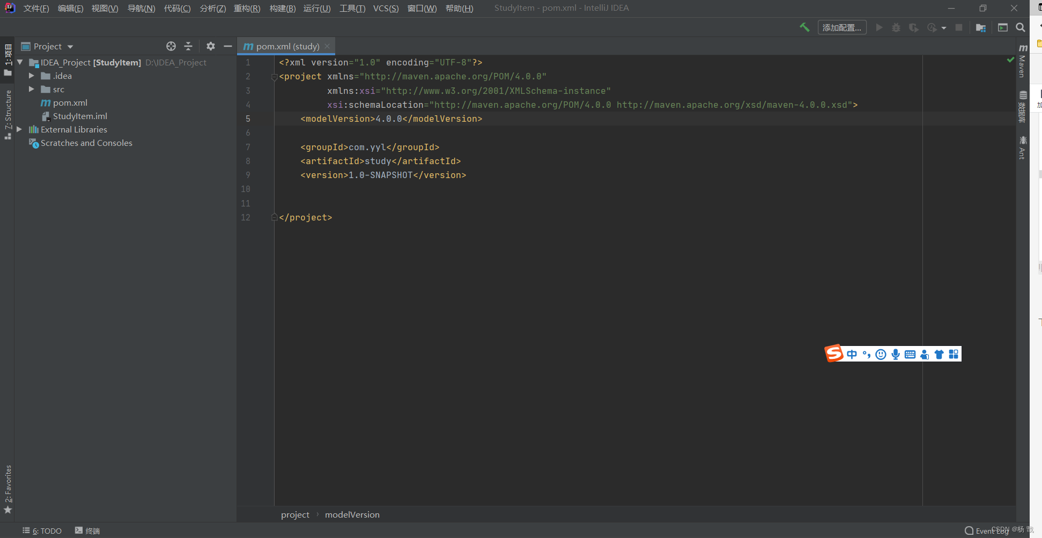Screen dimensions: 1042x538
Task: Open Project panel settings gear
Action: point(211,46)
